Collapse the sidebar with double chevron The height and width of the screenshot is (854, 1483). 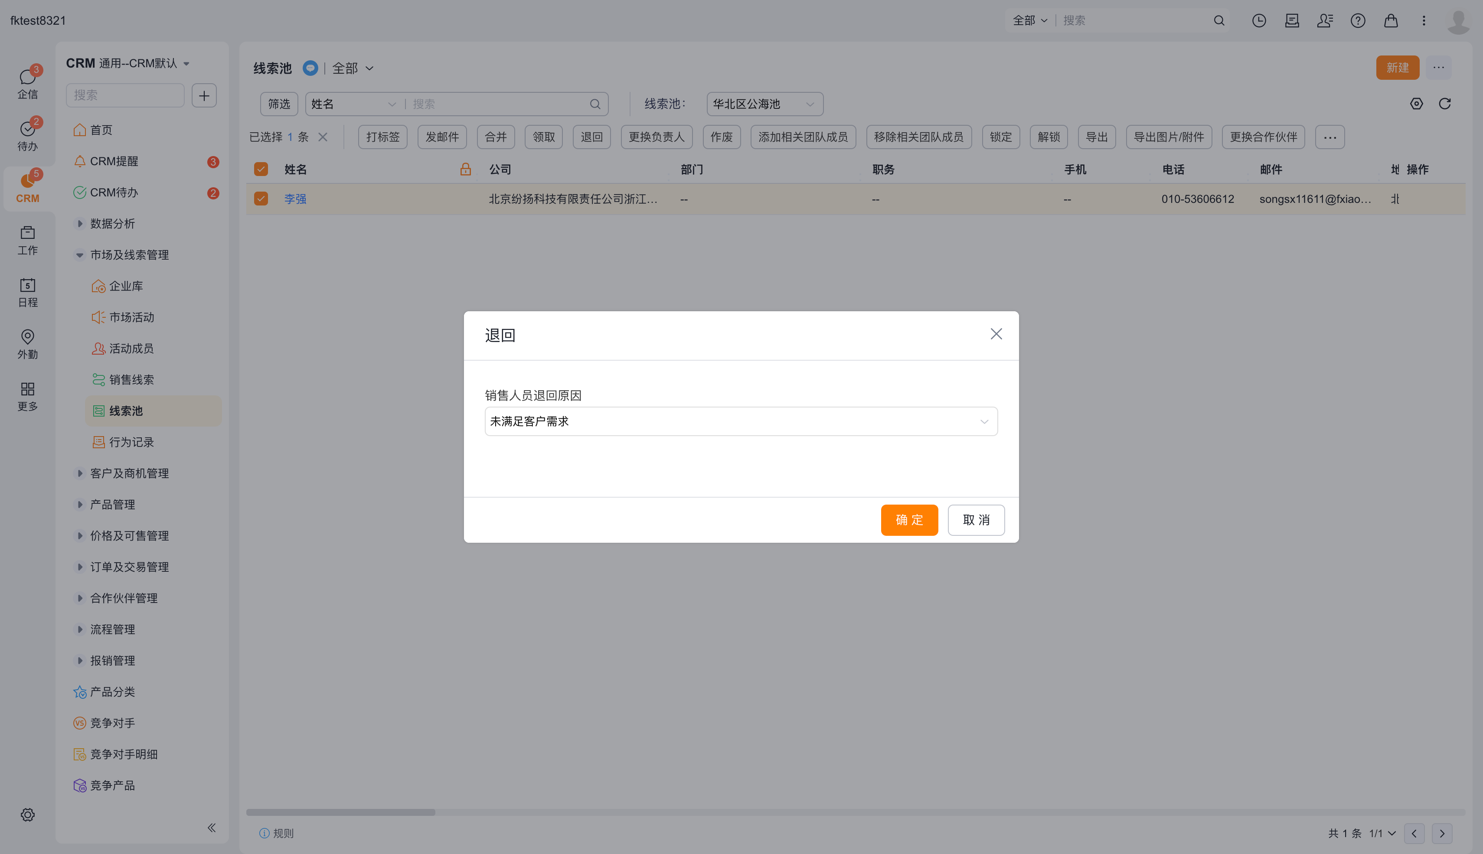[212, 828]
